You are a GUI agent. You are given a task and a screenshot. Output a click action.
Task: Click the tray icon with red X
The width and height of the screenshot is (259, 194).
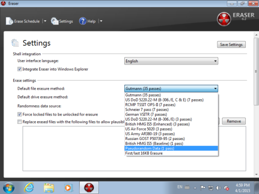(226, 188)
